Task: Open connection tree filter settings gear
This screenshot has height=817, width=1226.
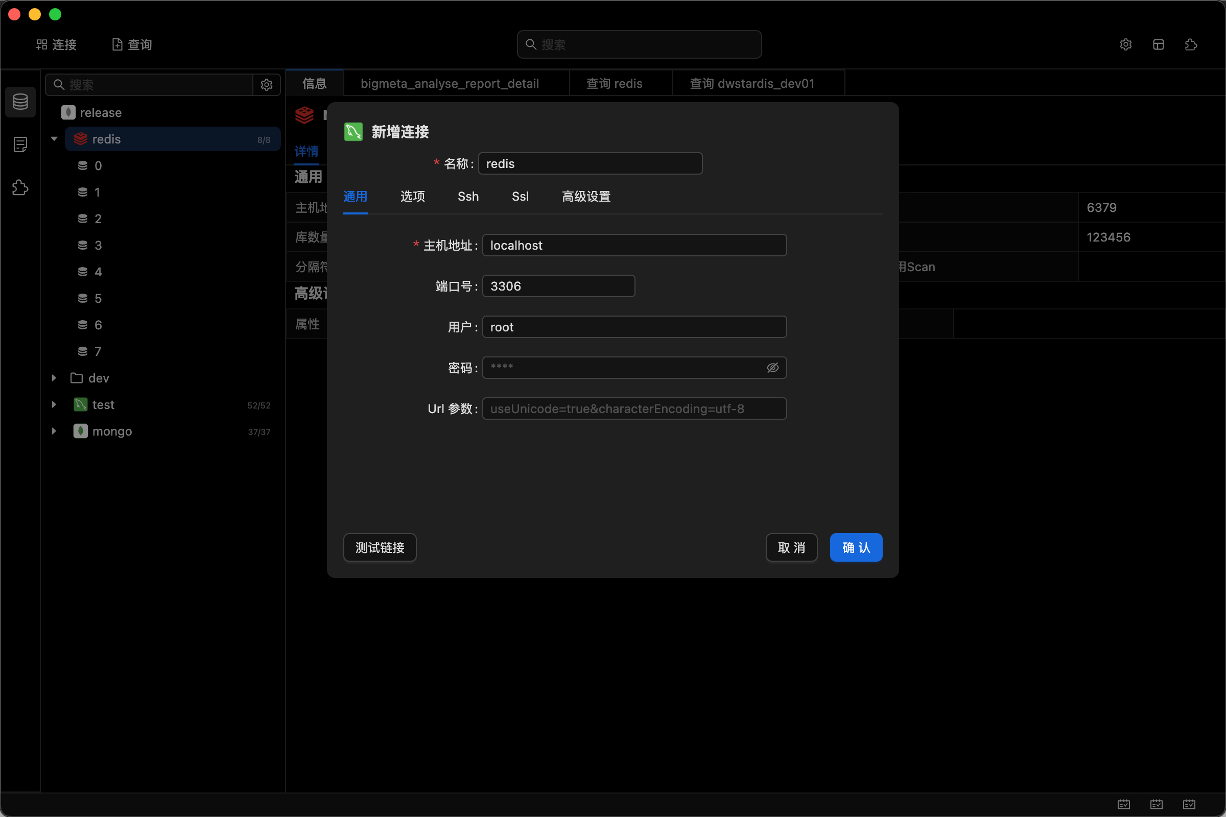Action: point(266,85)
